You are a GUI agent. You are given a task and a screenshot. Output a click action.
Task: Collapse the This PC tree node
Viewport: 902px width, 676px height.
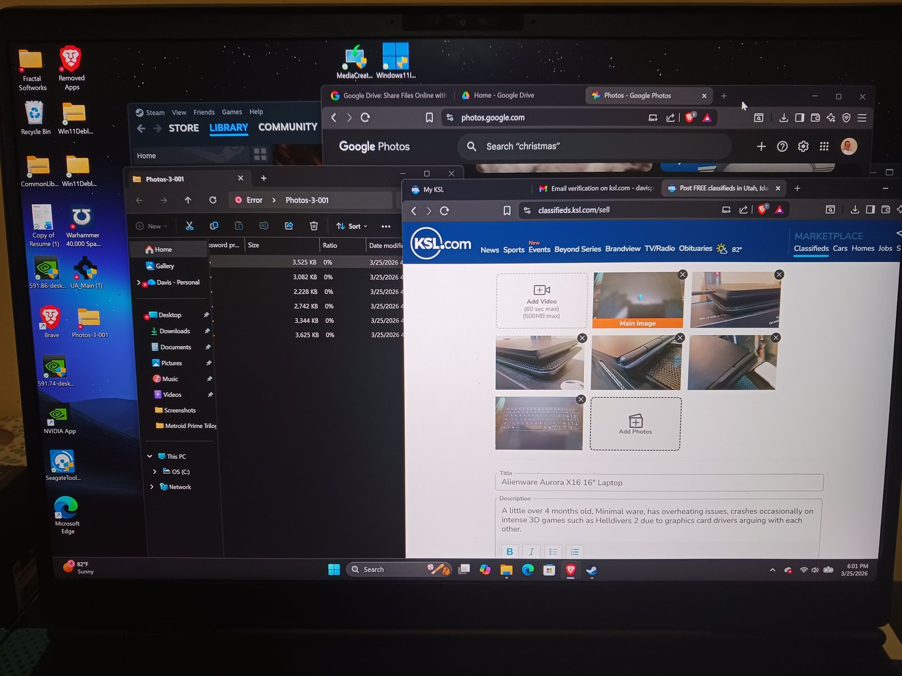coord(149,456)
